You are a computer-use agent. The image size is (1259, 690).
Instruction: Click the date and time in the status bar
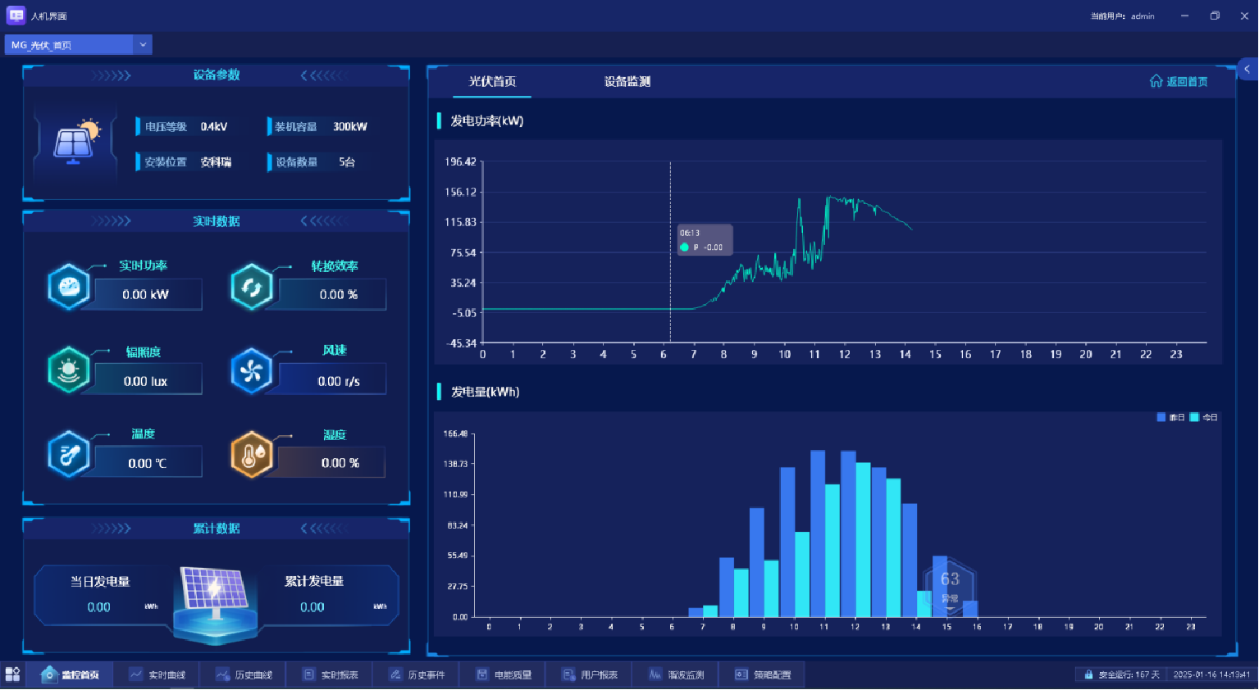(x=1211, y=675)
